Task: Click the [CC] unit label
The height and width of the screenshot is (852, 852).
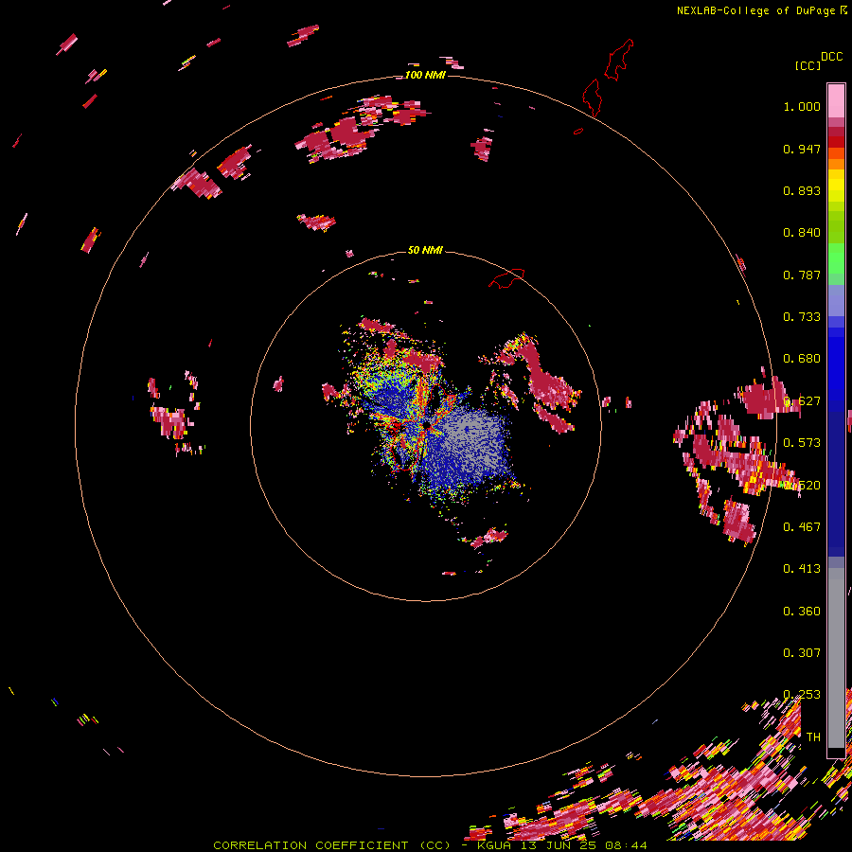Action: click(x=808, y=65)
